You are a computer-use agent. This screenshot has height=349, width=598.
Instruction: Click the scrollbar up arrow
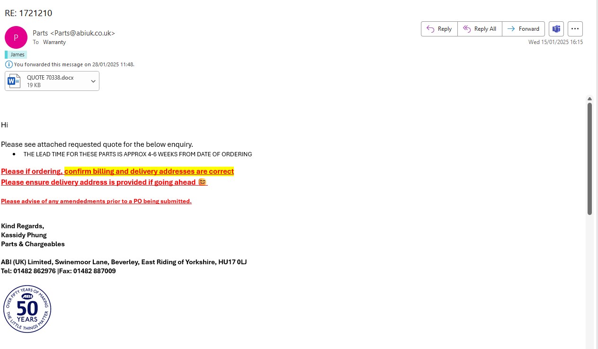point(589,99)
